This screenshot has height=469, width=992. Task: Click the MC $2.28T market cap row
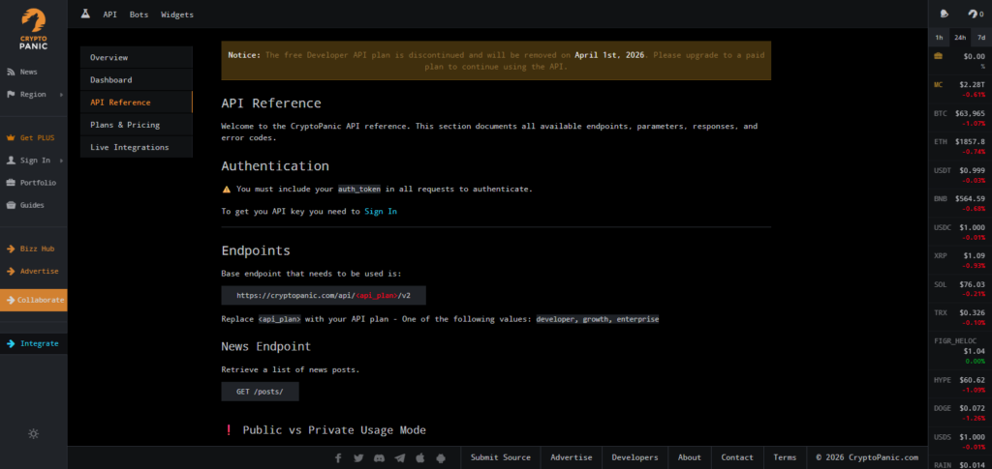pos(960,89)
